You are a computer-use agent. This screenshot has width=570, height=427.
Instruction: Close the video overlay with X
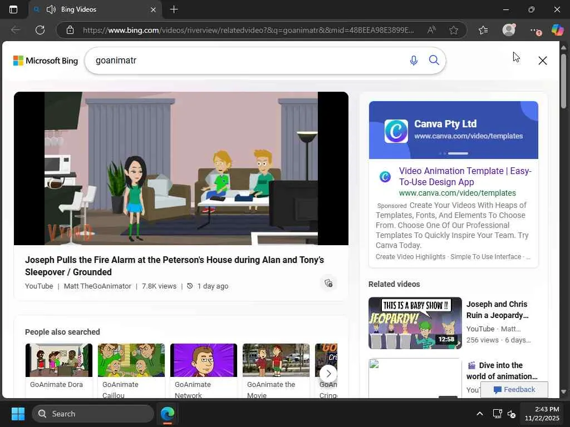(542, 61)
